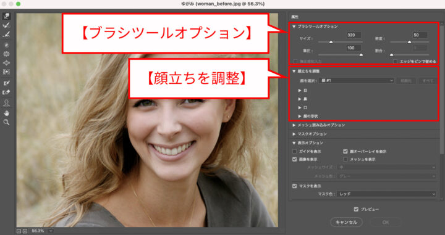This screenshot has width=445, height=235.
Task: Enable the エッジをピンで留める checkbox
Action: click(395, 61)
